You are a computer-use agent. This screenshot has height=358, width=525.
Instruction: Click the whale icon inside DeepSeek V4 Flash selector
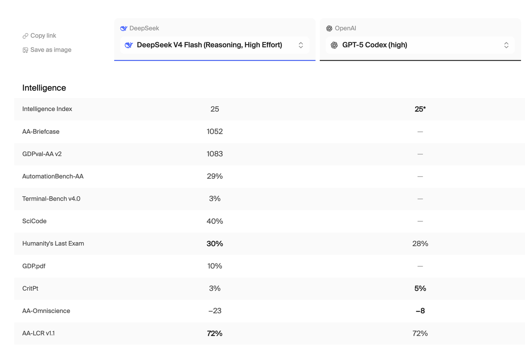click(x=129, y=45)
